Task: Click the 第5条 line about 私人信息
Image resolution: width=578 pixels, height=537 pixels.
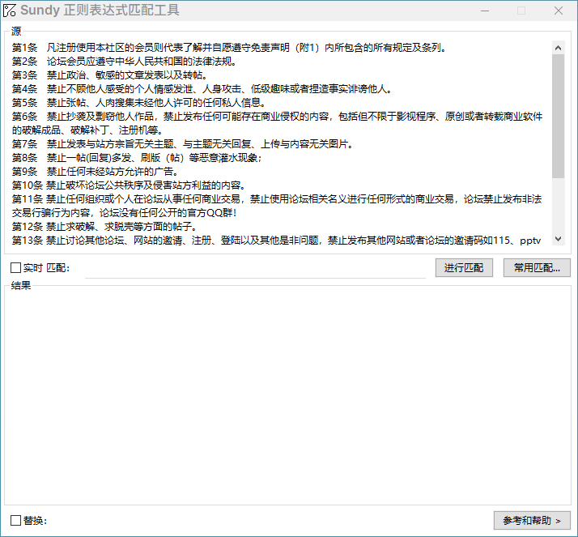Action: coord(138,103)
